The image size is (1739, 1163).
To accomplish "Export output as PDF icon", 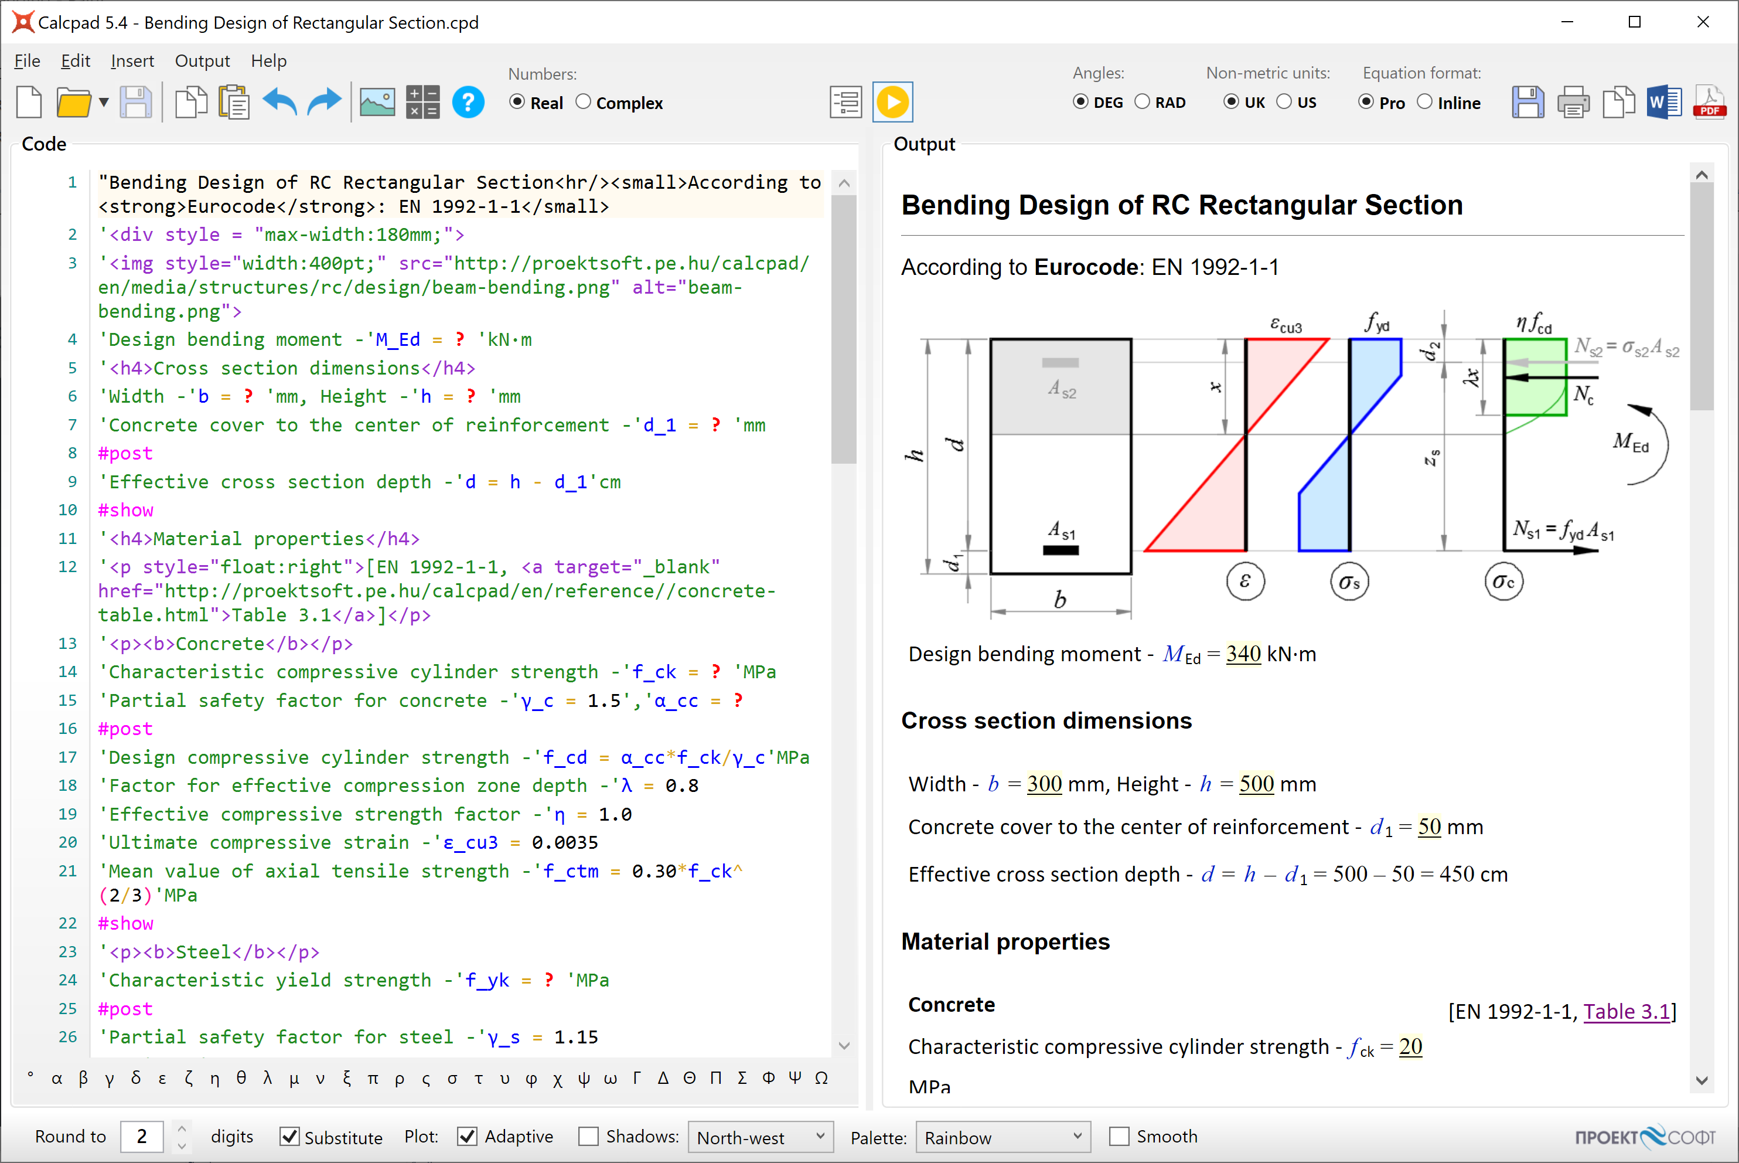I will pos(1709,103).
